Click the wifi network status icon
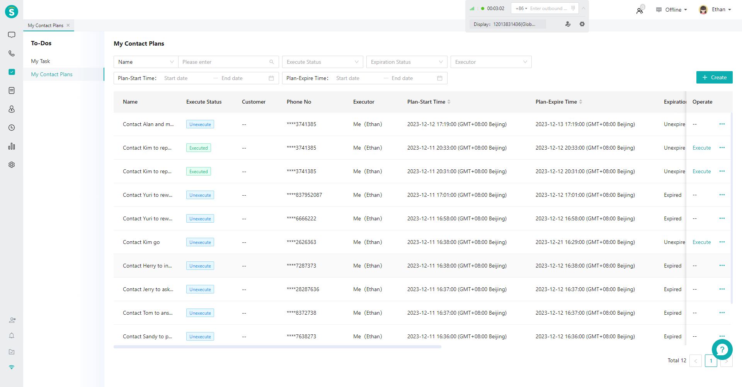 click(x=12, y=367)
